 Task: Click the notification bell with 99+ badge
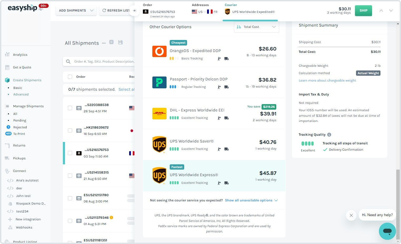(41, 8)
